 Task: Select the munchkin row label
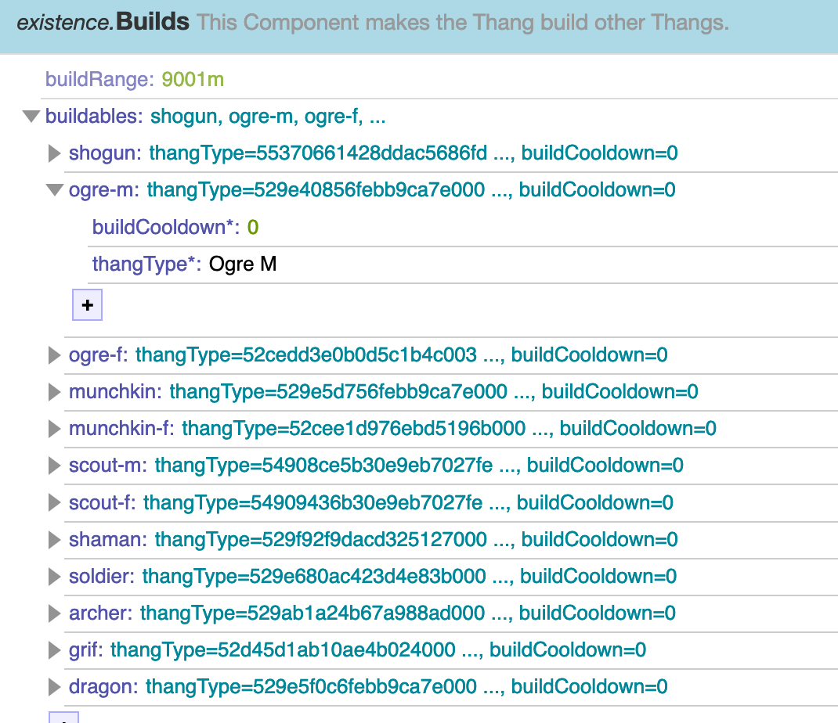click(x=115, y=392)
